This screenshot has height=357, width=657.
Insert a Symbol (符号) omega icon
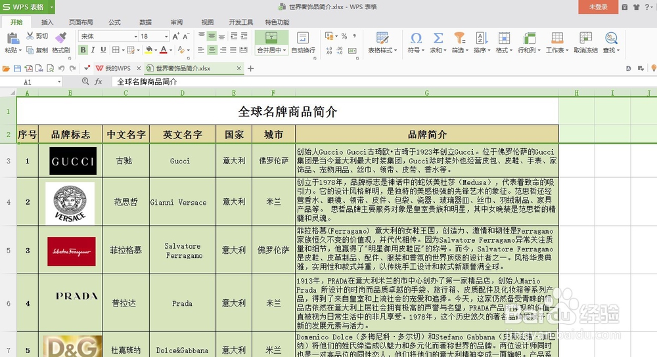[x=416, y=38]
